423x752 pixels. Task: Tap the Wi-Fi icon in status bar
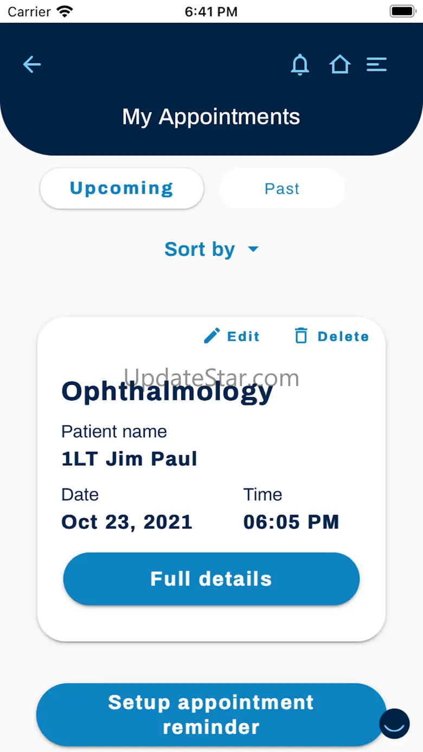[65, 11]
